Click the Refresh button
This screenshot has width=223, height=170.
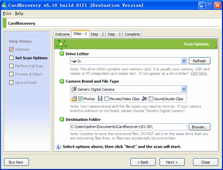coord(199,61)
